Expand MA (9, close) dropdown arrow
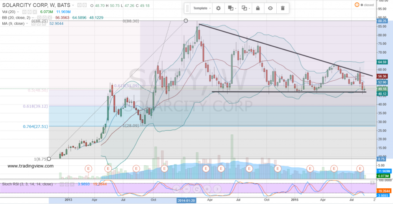 [x=27, y=24]
